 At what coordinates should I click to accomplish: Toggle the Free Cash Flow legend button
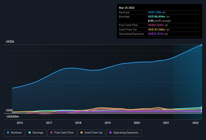[62, 133]
